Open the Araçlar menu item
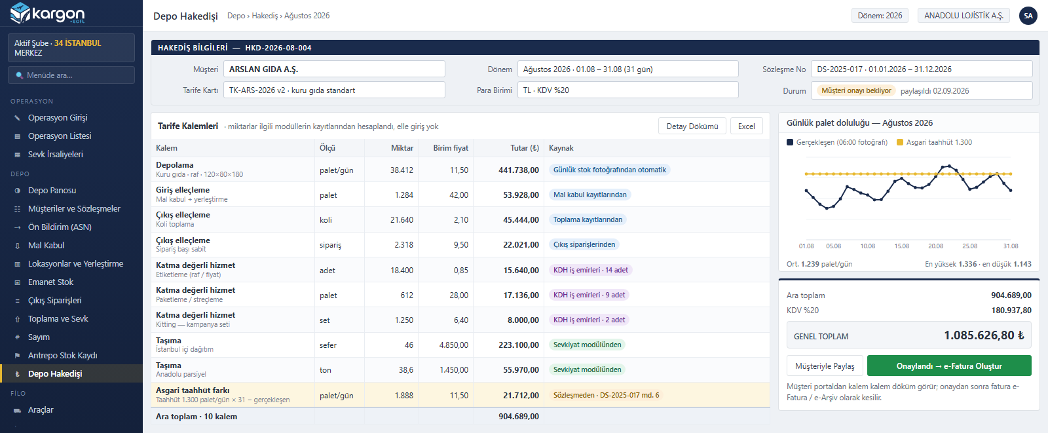This screenshot has height=433, width=1048. [71, 410]
